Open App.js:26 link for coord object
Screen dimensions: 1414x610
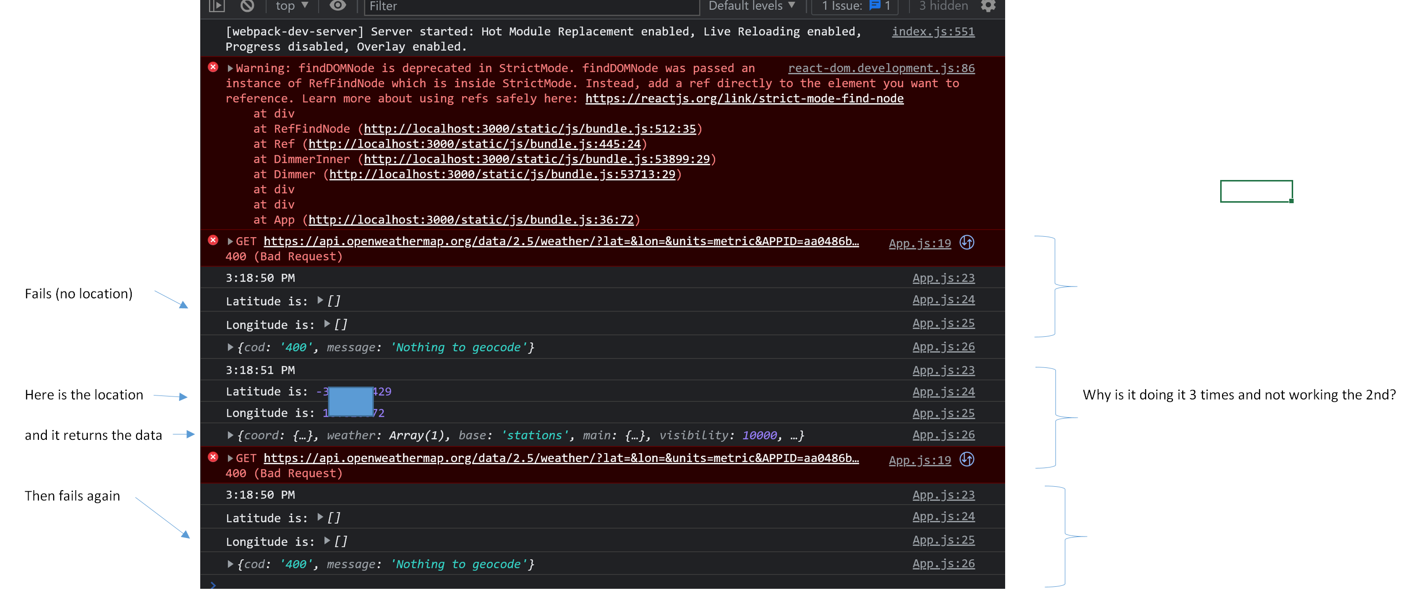943,435
